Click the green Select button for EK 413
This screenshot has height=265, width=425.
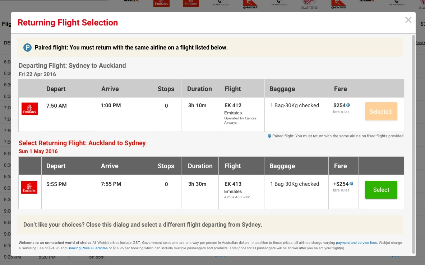click(x=381, y=190)
